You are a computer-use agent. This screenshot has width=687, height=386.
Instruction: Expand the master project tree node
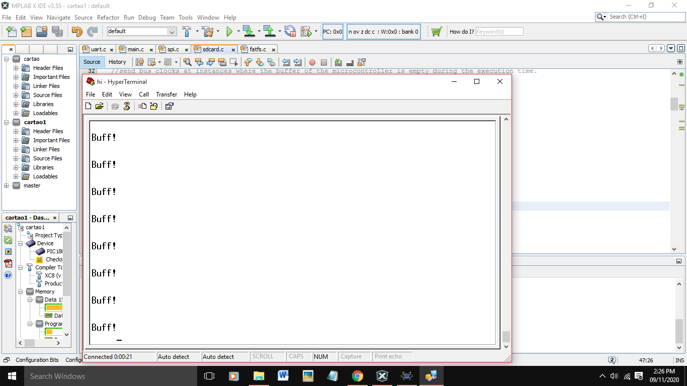(7, 185)
